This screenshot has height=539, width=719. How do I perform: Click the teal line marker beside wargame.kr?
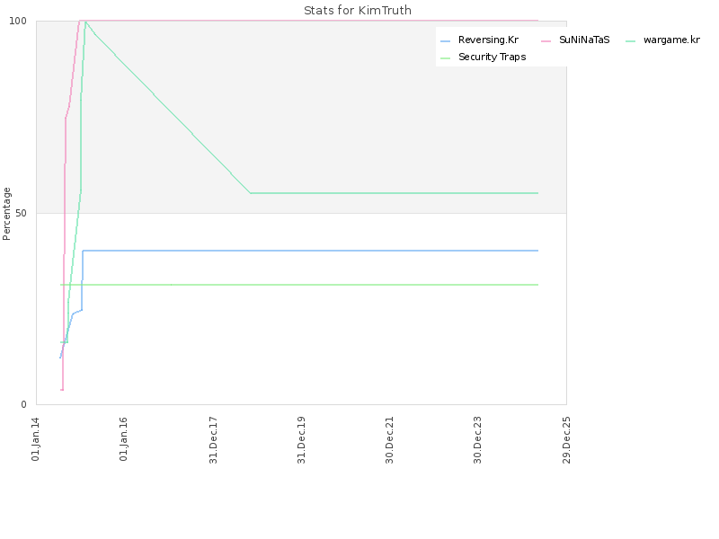pyautogui.click(x=630, y=41)
